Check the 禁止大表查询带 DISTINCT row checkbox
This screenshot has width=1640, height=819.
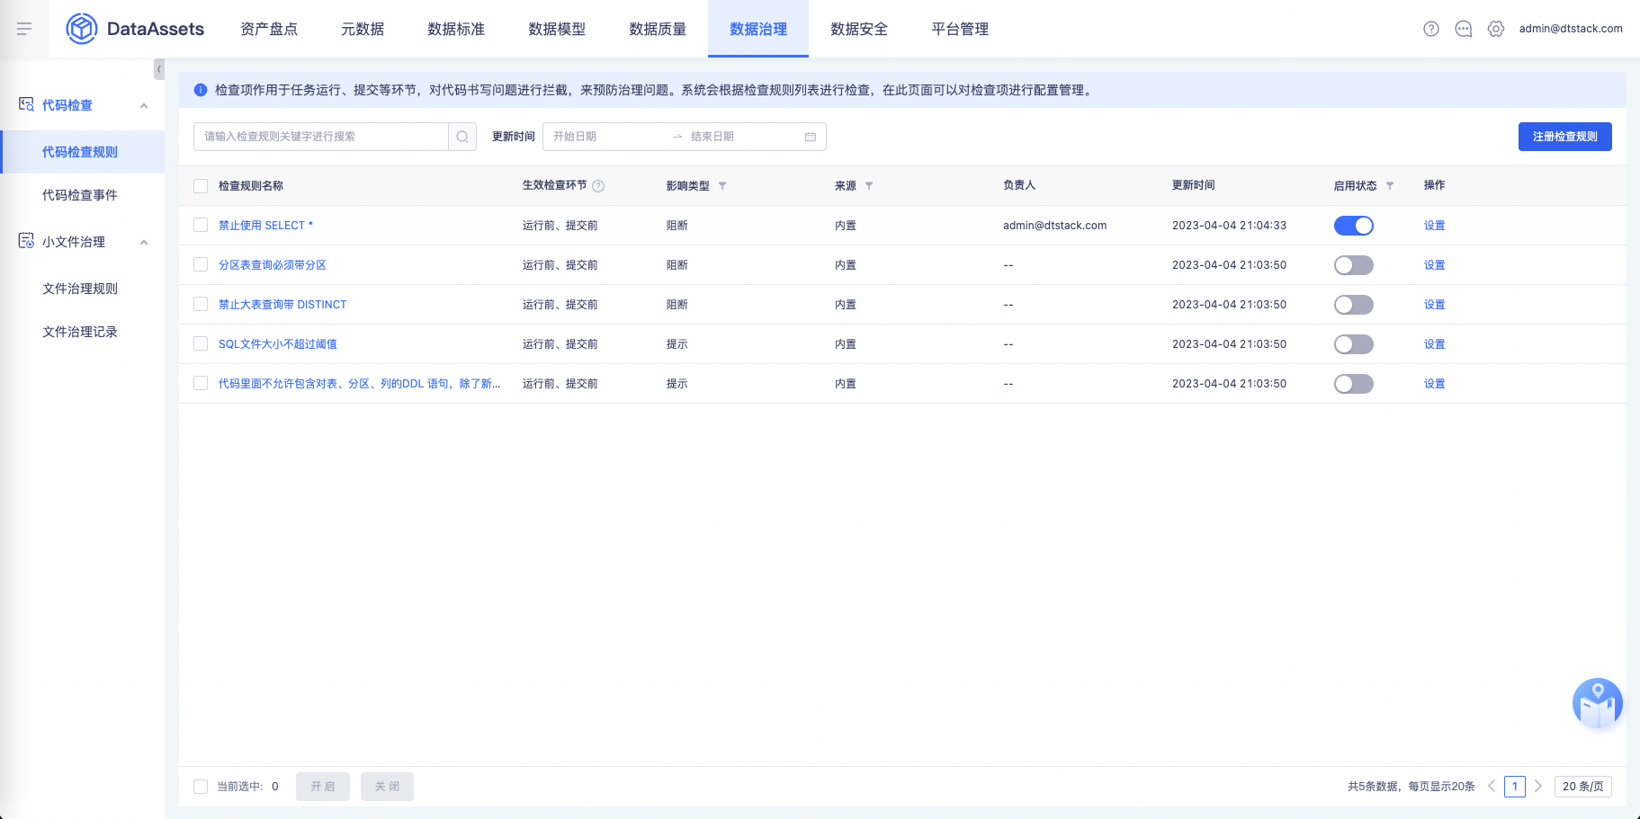(201, 304)
